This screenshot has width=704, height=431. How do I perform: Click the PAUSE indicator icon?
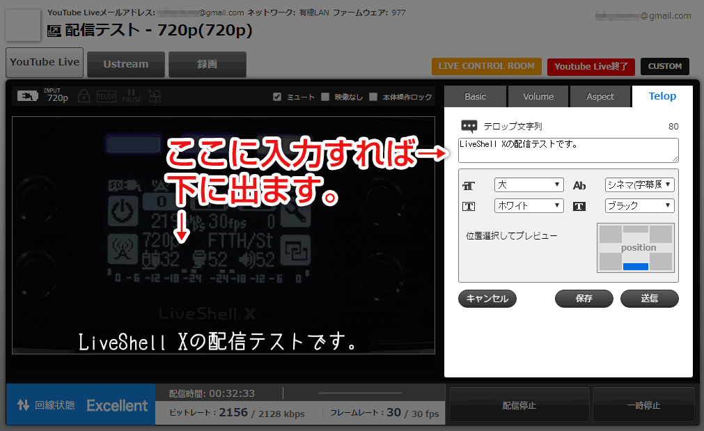132,96
